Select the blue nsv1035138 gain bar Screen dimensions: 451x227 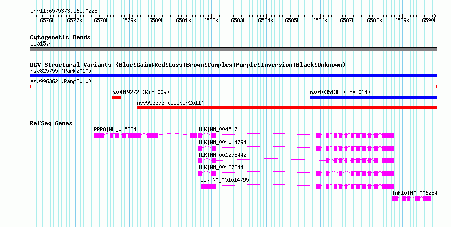click(373, 97)
